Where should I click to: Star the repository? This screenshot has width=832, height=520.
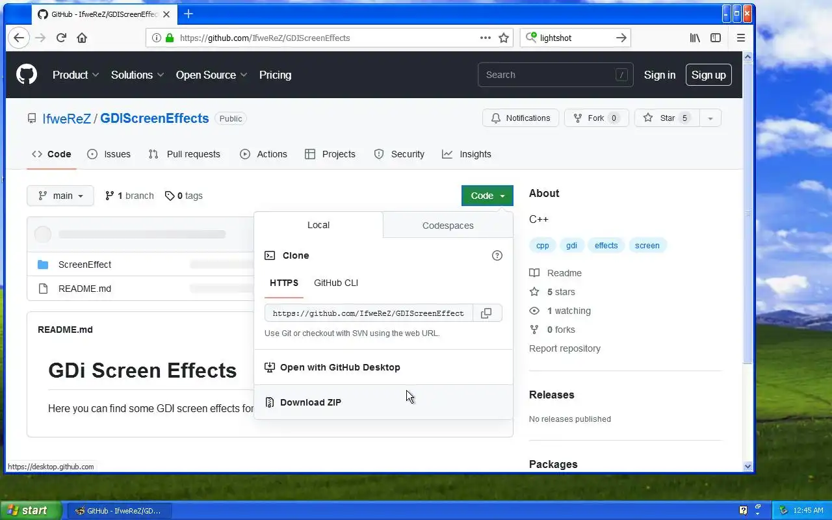(667, 118)
